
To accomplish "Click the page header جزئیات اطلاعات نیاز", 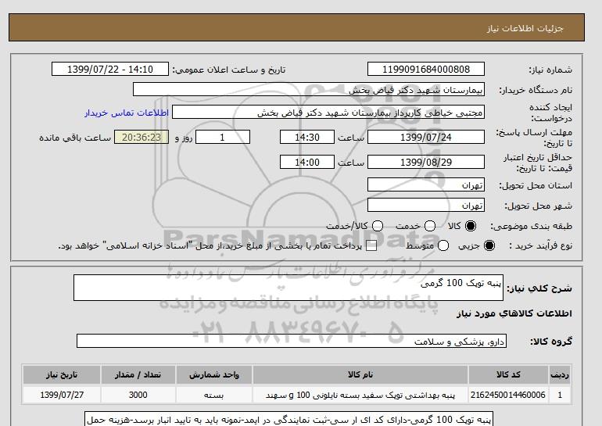I will click(525, 28).
